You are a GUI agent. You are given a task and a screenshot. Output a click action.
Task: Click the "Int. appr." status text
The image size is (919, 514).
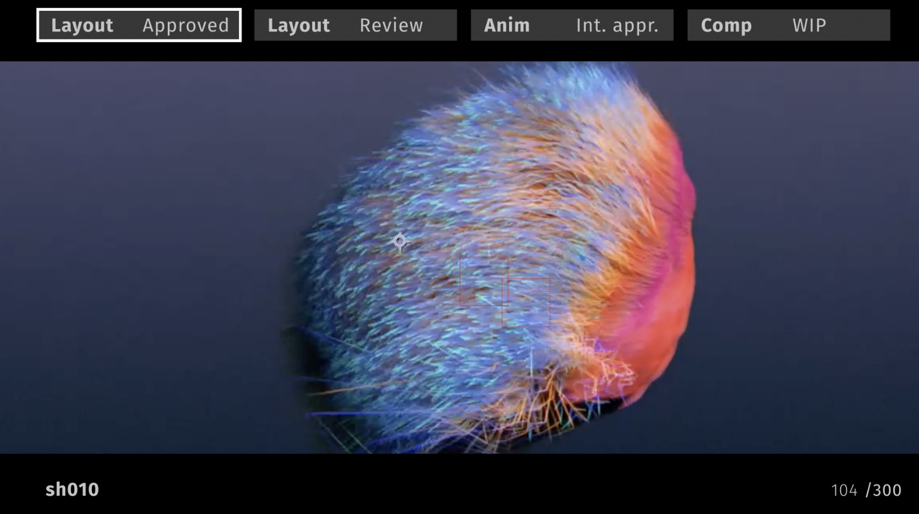[x=618, y=25]
